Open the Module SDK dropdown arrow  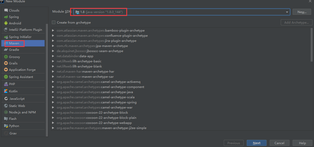pos(287,12)
